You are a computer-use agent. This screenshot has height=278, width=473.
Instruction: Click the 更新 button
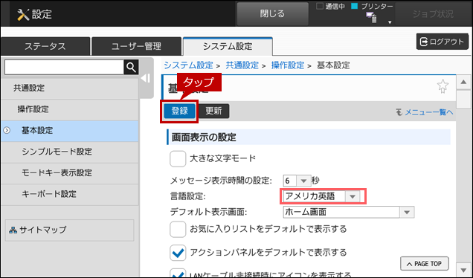(213, 111)
